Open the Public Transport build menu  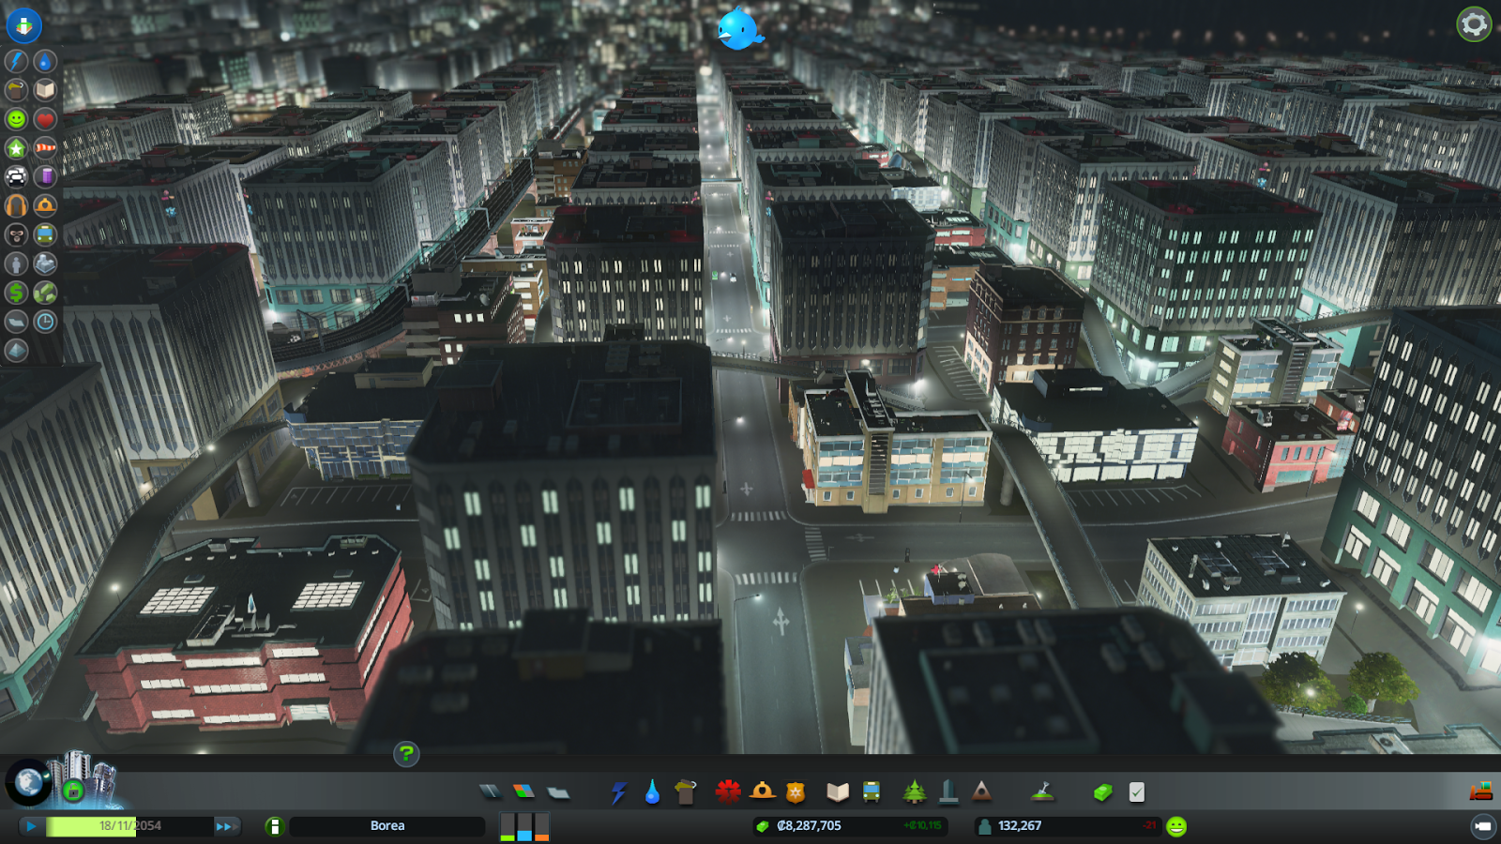click(872, 792)
